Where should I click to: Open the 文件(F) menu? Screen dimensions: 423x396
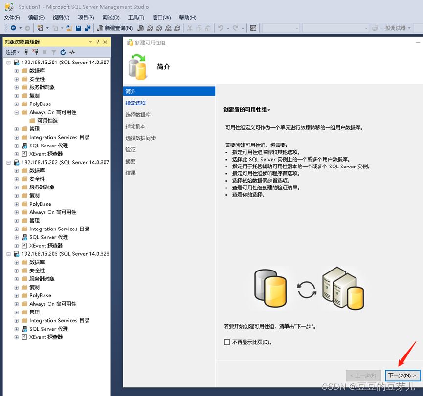pos(12,18)
